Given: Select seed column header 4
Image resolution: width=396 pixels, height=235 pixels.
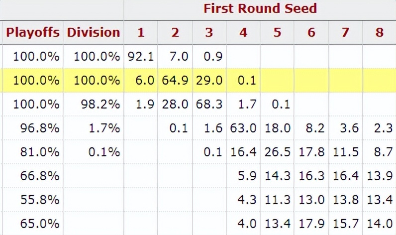Looking at the screenshot, I should (243, 33).
